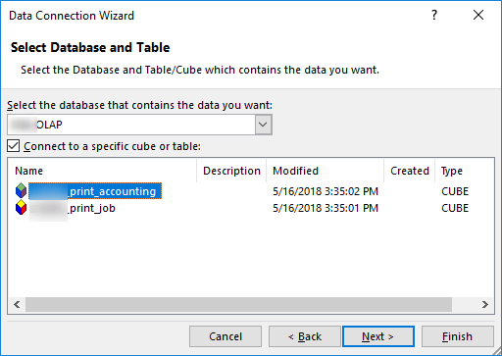Click the Finish button
The width and height of the screenshot is (502, 356).
(458, 336)
